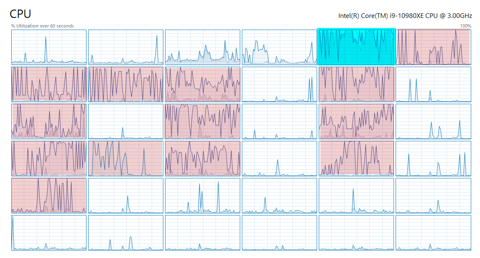The height and width of the screenshot is (258, 480).
Task: Select the first pink graph in the second row
Action: click(49, 84)
